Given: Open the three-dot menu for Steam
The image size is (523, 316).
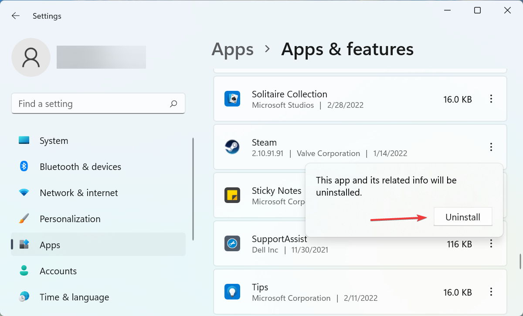Looking at the screenshot, I should pyautogui.click(x=491, y=147).
